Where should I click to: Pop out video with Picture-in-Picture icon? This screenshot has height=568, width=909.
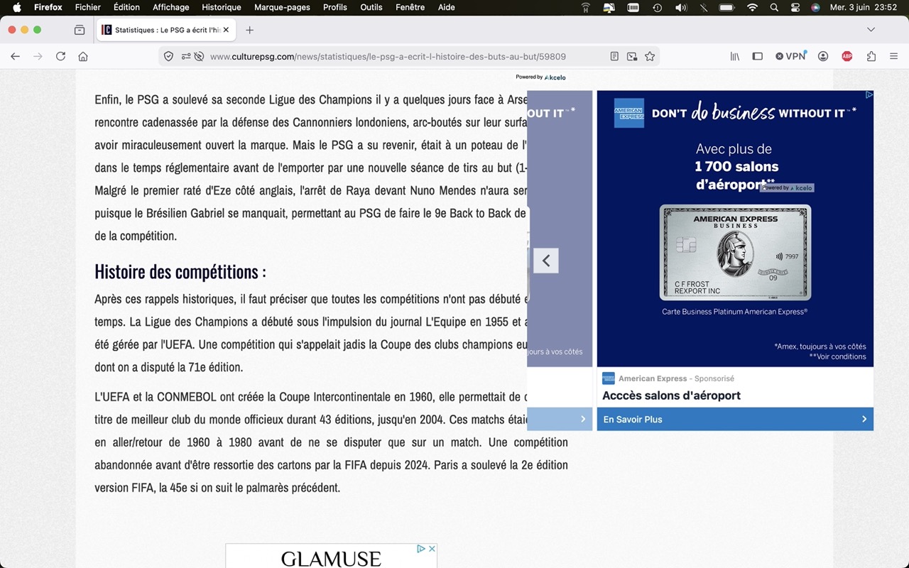point(632,57)
